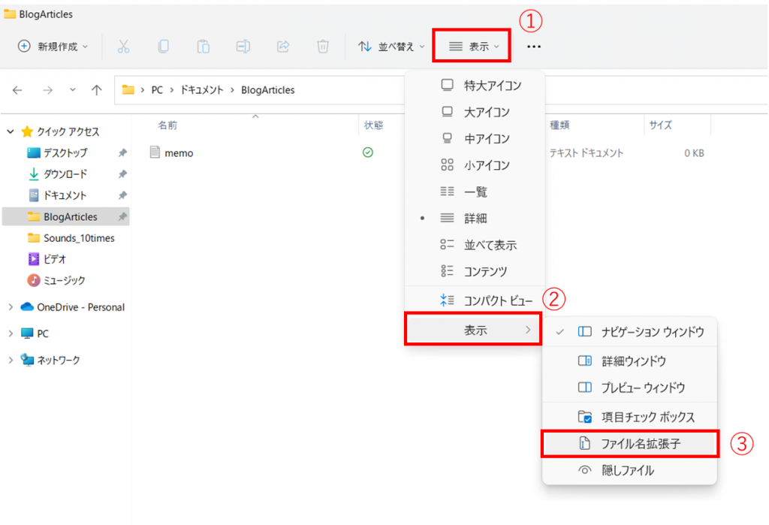The image size is (769, 525).
Task: Click the Share icon in toolbar
Action: (283, 47)
